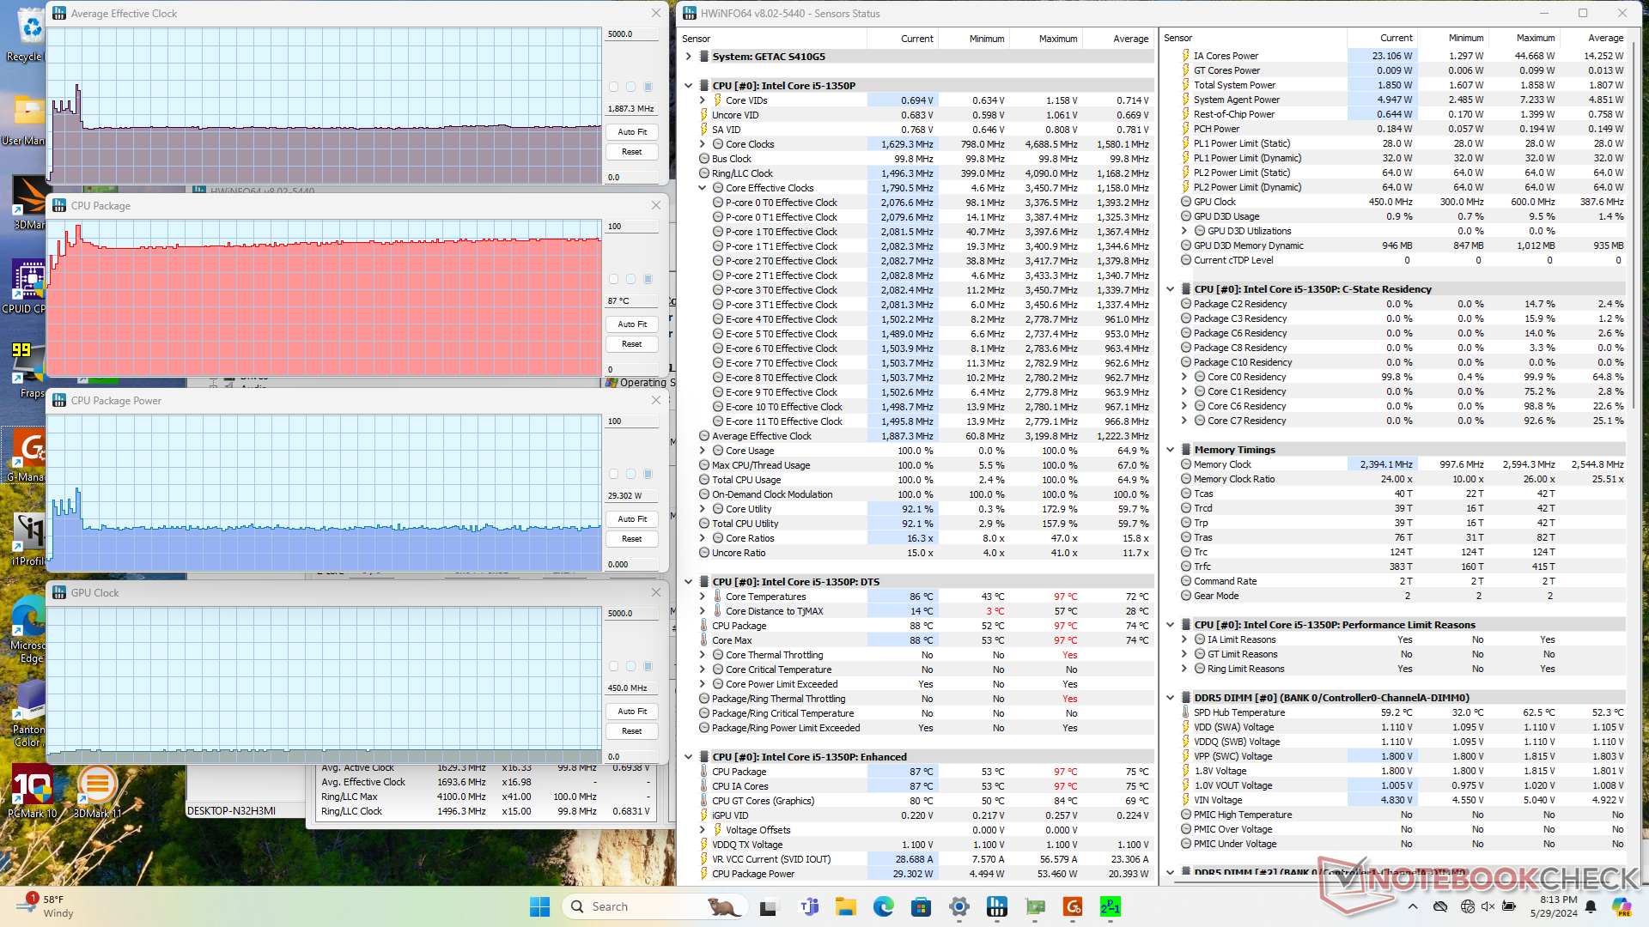
Task: Collapse the Memory Timings section
Action: (1171, 450)
